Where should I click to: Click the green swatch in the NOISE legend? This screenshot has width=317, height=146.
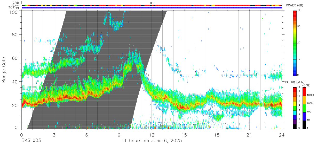tap(304, 108)
